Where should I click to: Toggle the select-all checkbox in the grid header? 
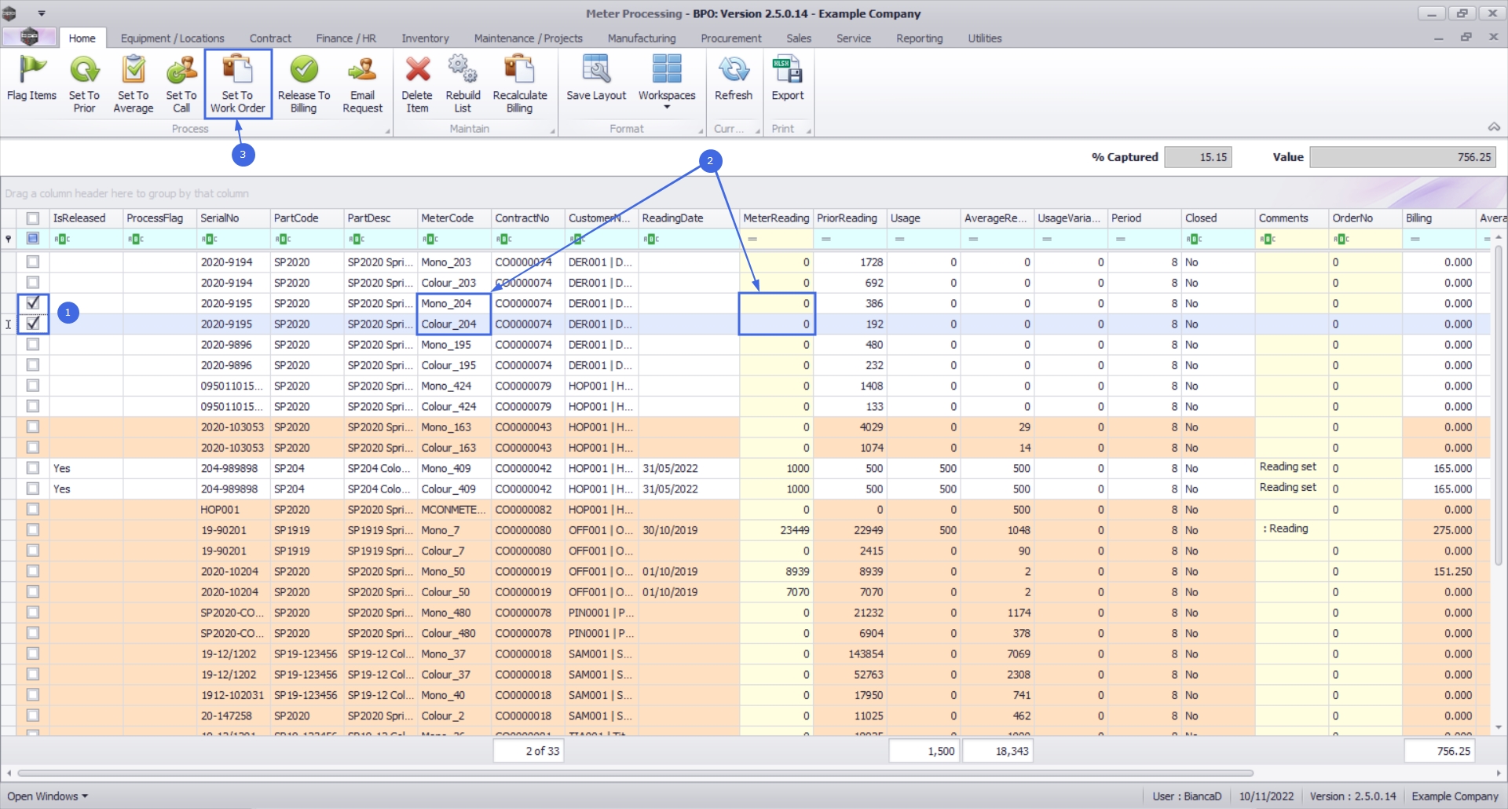33,218
